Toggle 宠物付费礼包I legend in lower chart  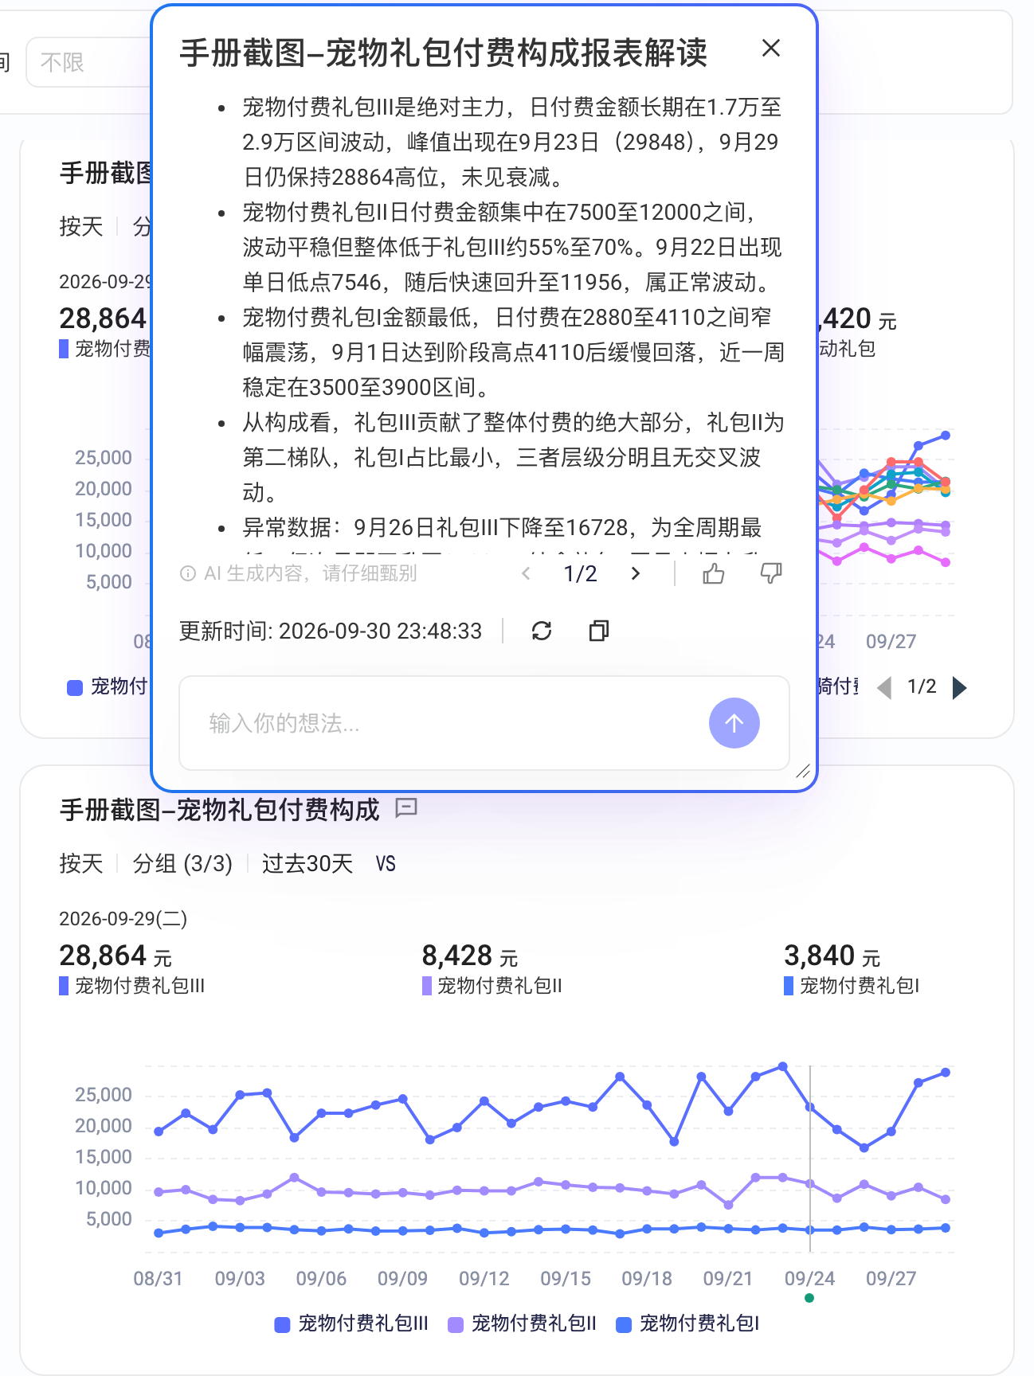[688, 1323]
